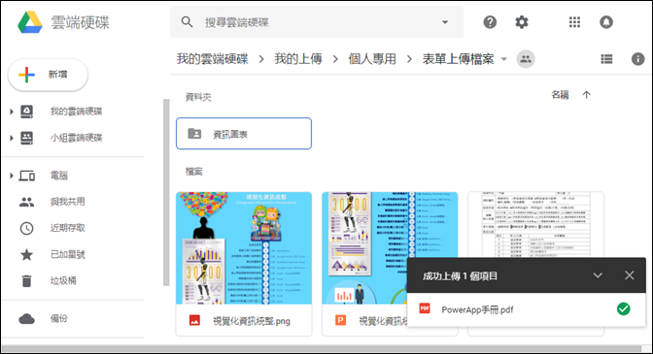Click the Google Drive logo
This screenshot has width=653, height=354.
tap(30, 22)
